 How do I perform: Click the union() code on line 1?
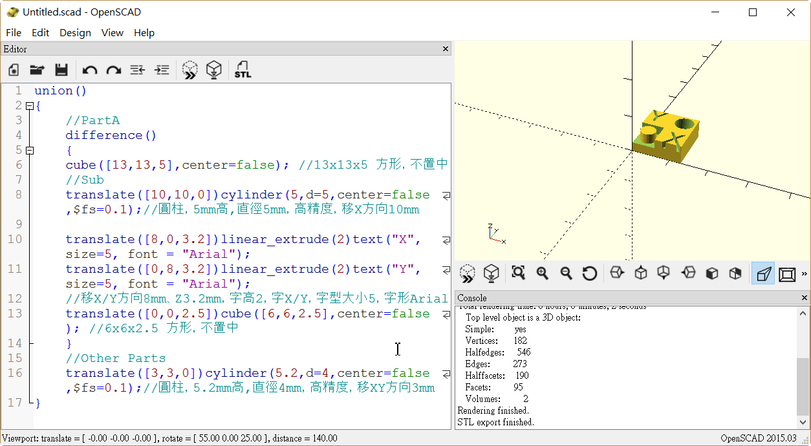(x=60, y=91)
